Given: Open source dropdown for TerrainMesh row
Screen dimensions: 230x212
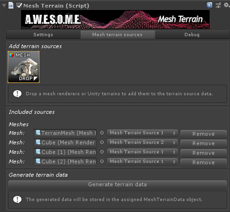Looking at the screenshot, I should pos(142,133).
